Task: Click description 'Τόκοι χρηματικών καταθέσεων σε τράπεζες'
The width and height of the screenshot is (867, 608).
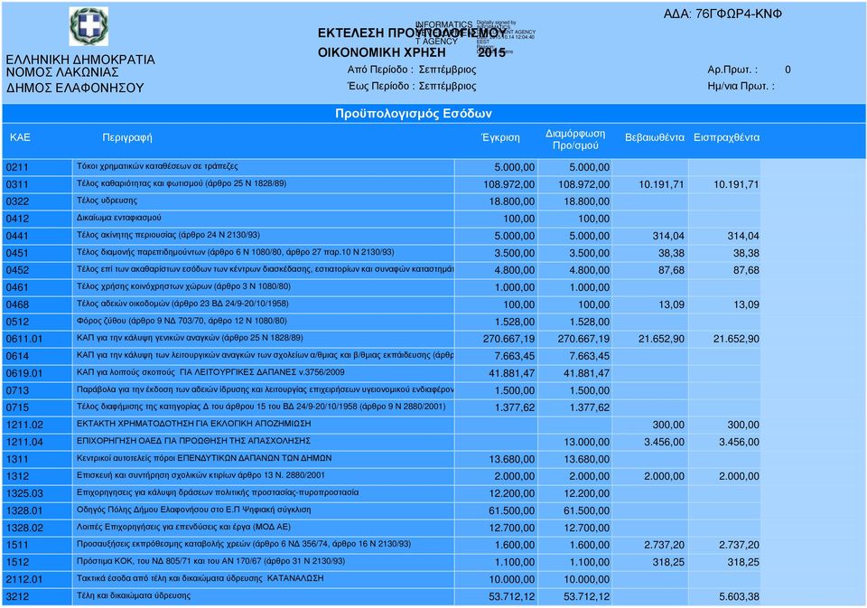Action: pyautogui.click(x=157, y=166)
